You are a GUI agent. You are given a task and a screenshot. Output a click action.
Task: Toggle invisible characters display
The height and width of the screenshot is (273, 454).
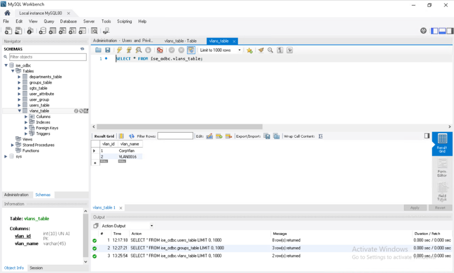click(x=280, y=50)
